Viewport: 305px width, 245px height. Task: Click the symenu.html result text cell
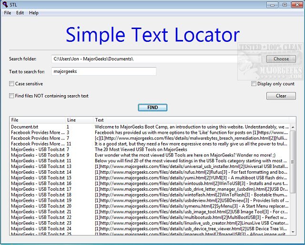(192, 206)
